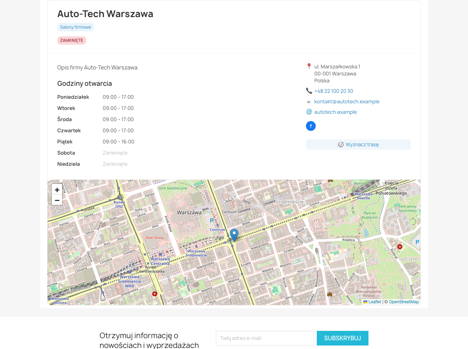This screenshot has width=468, height=349.
Task: Select the Czwartek row label
Action: [69, 131]
